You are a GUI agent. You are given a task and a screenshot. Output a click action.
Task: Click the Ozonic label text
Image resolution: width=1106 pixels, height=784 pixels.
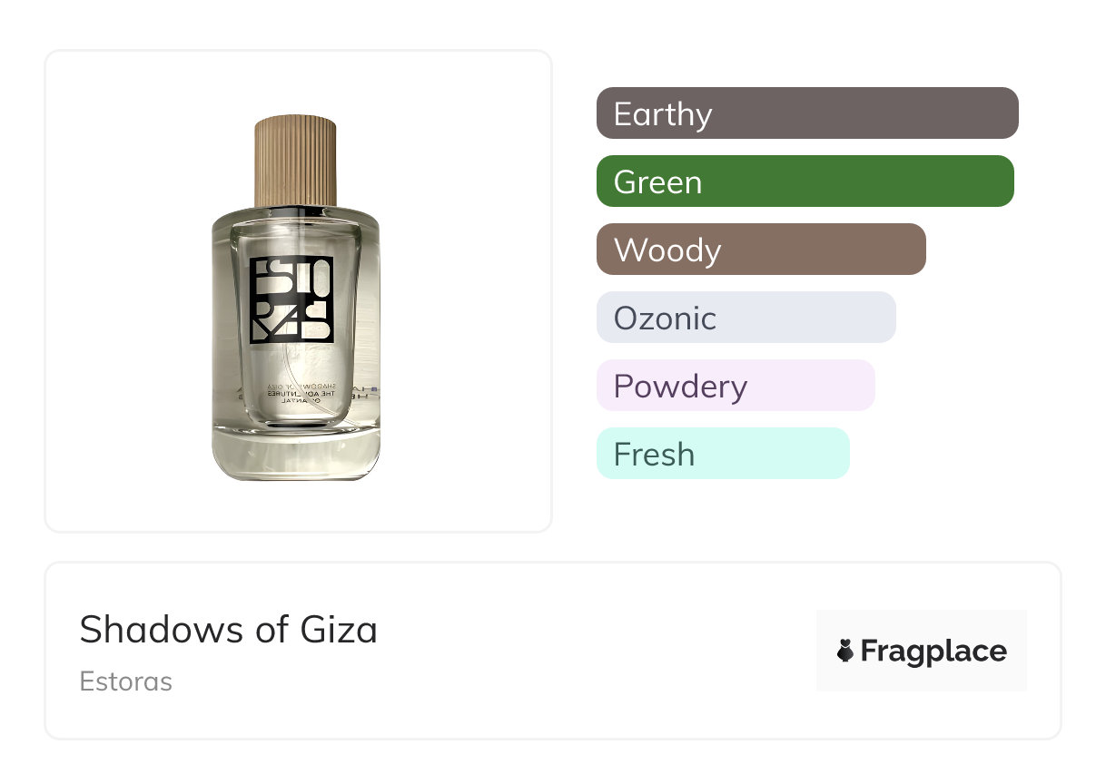click(x=665, y=318)
